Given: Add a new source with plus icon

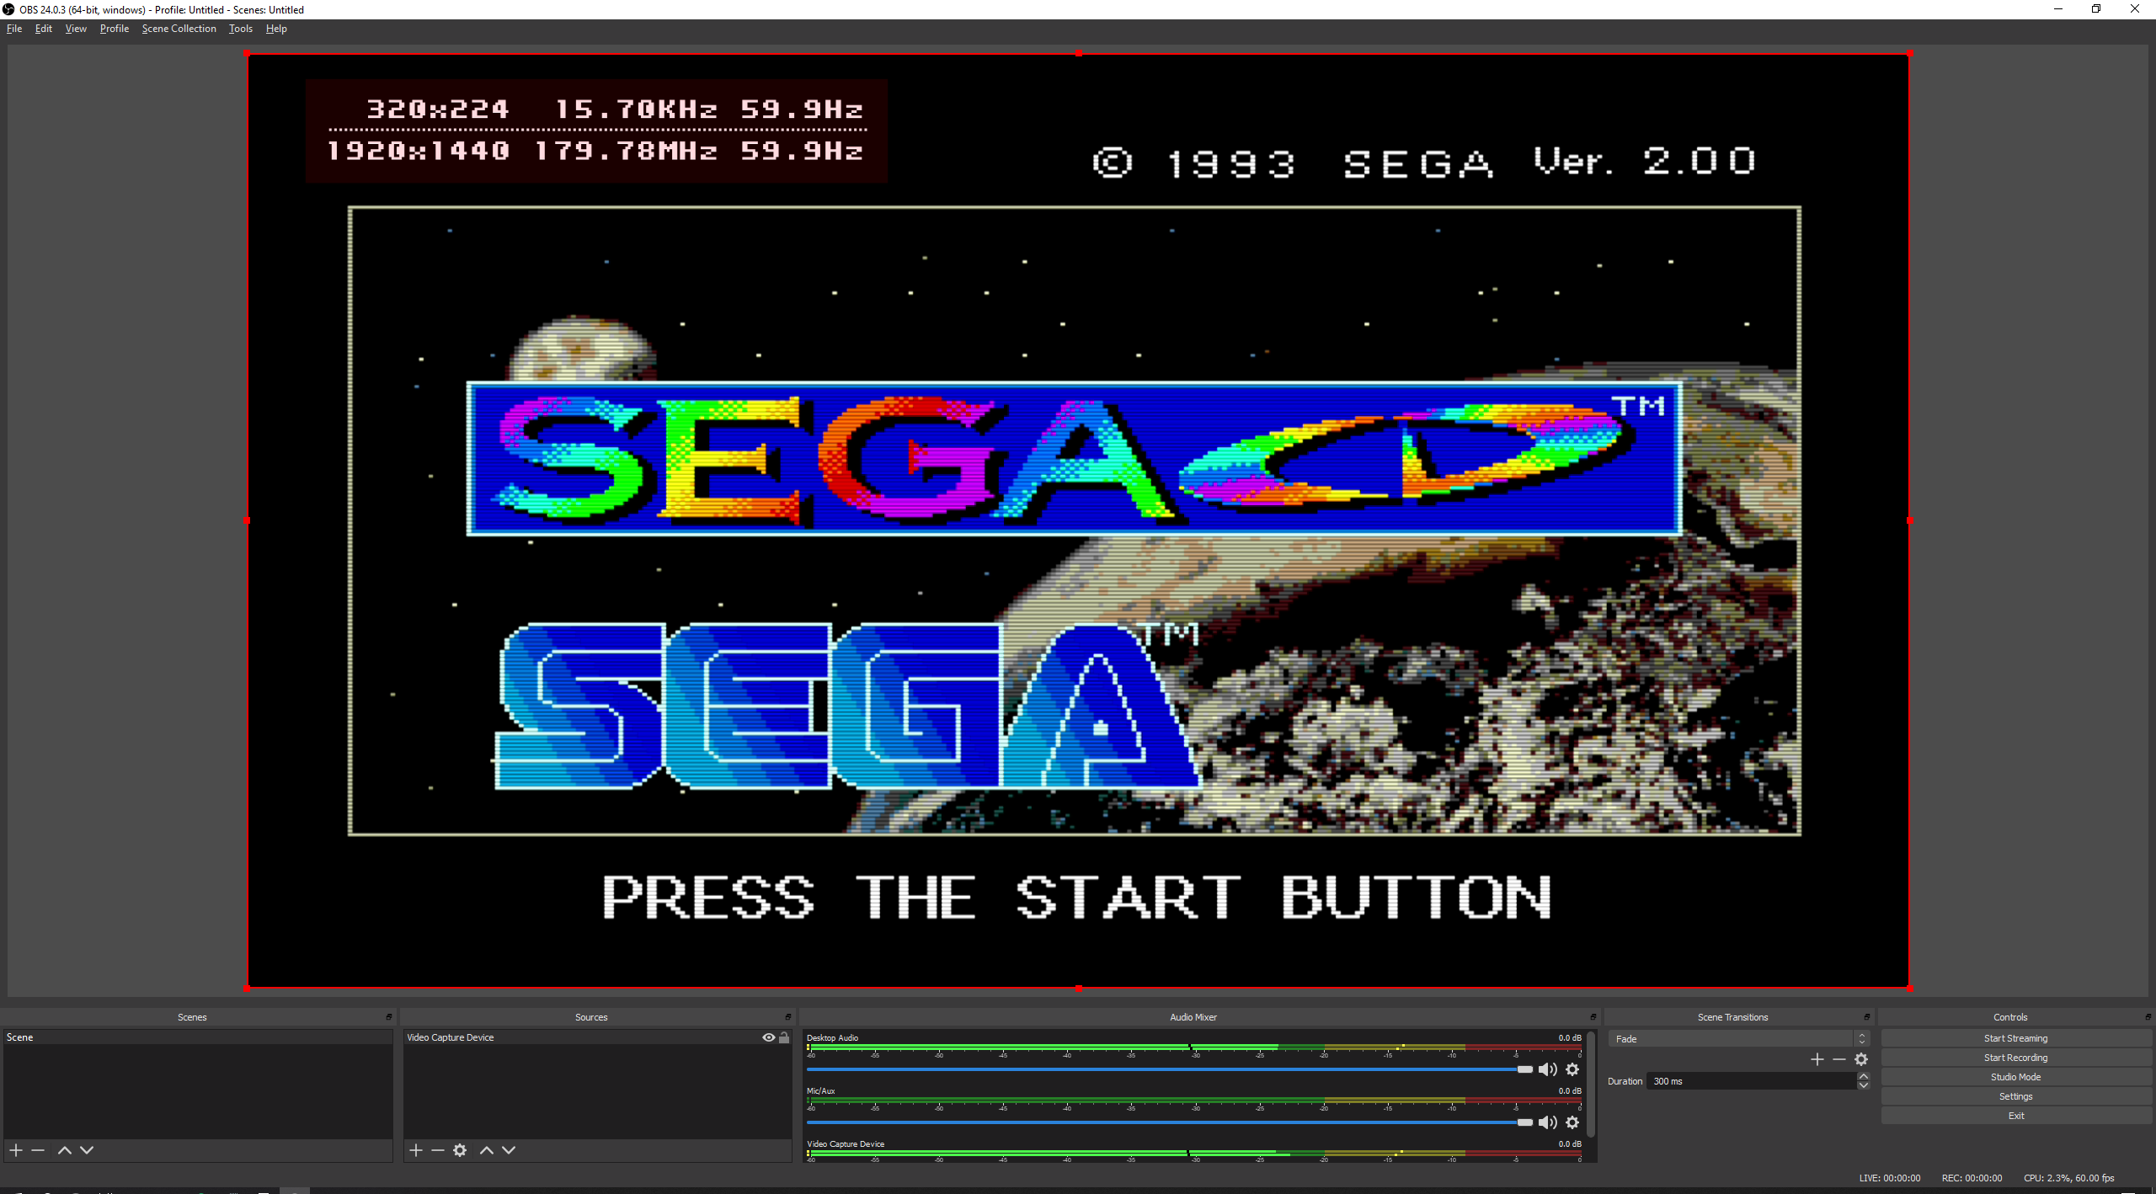Looking at the screenshot, I should pos(416,1150).
